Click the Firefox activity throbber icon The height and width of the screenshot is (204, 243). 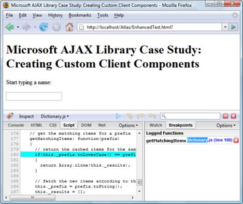(235, 15)
